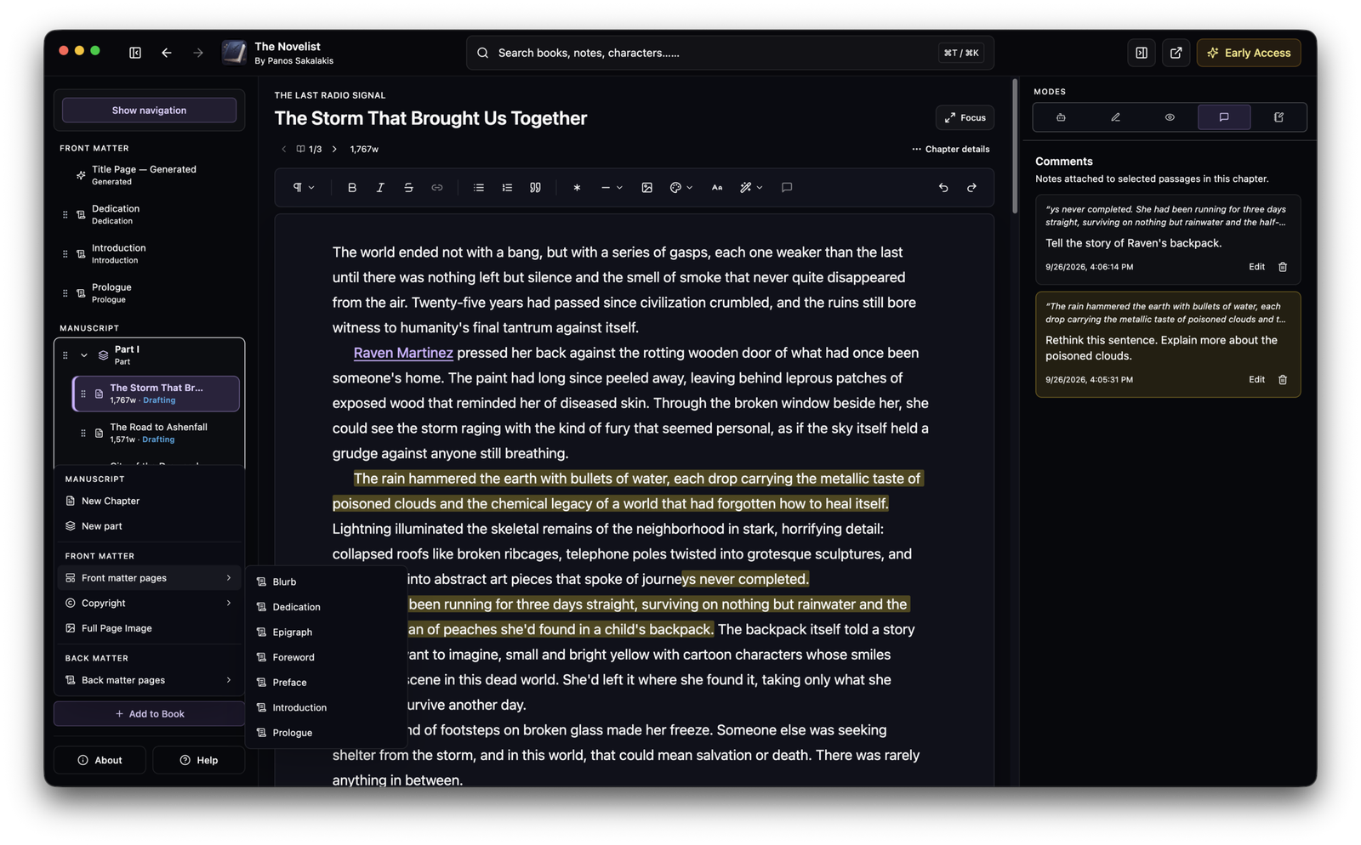Create a bulleted list

point(478,187)
